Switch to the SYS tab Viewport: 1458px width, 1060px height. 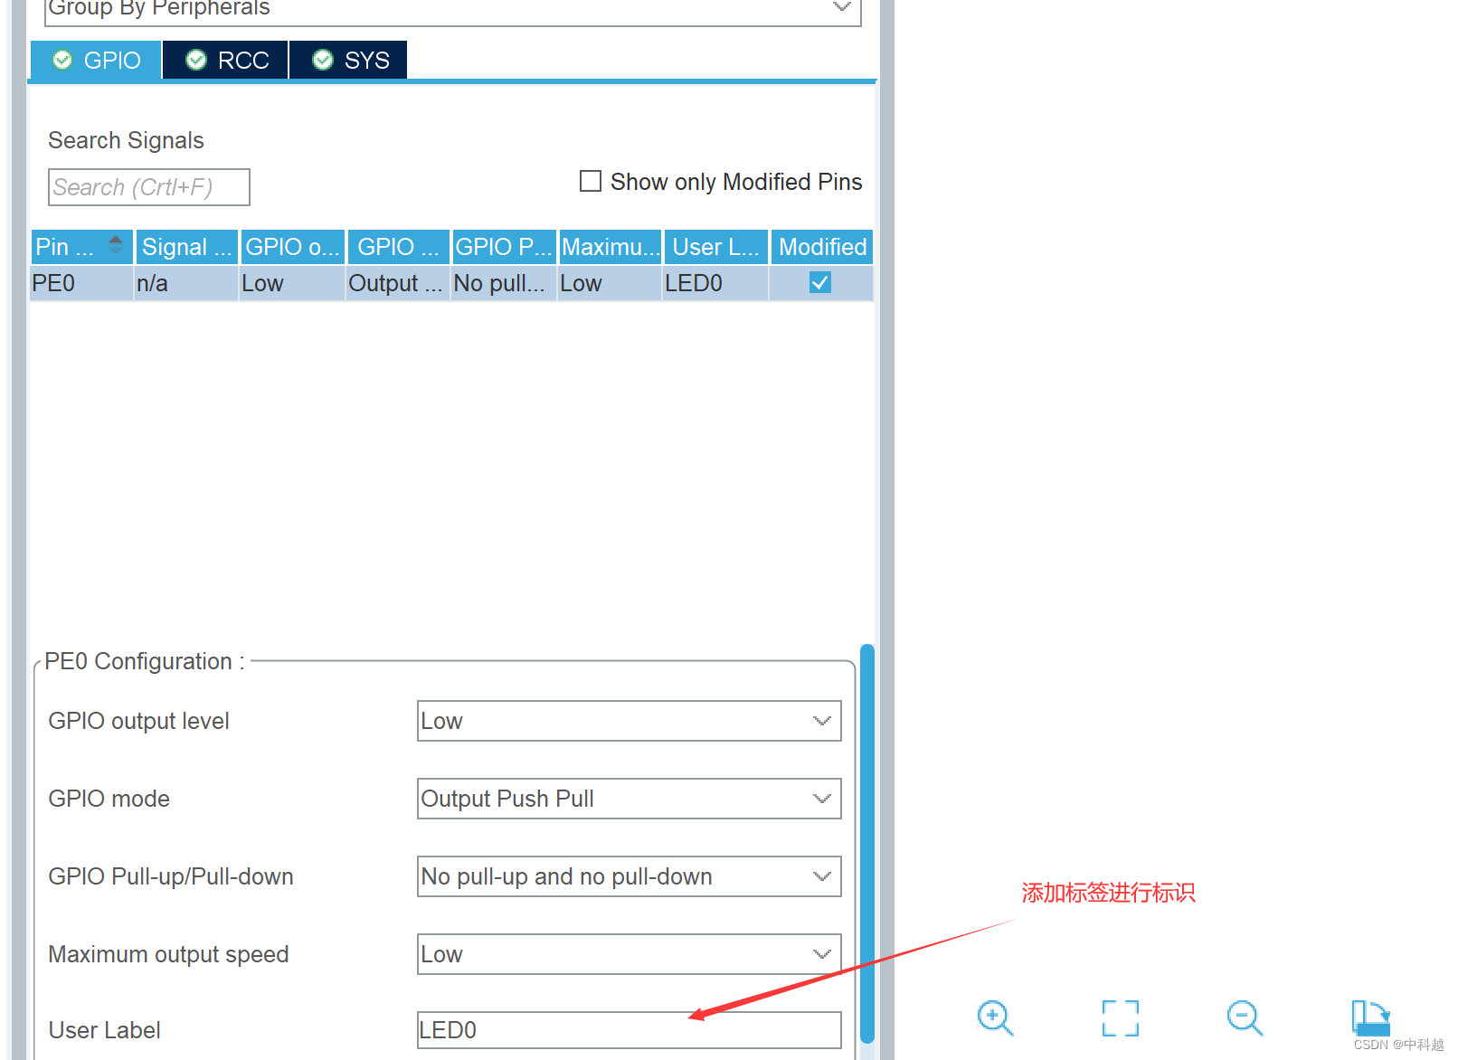349,60
